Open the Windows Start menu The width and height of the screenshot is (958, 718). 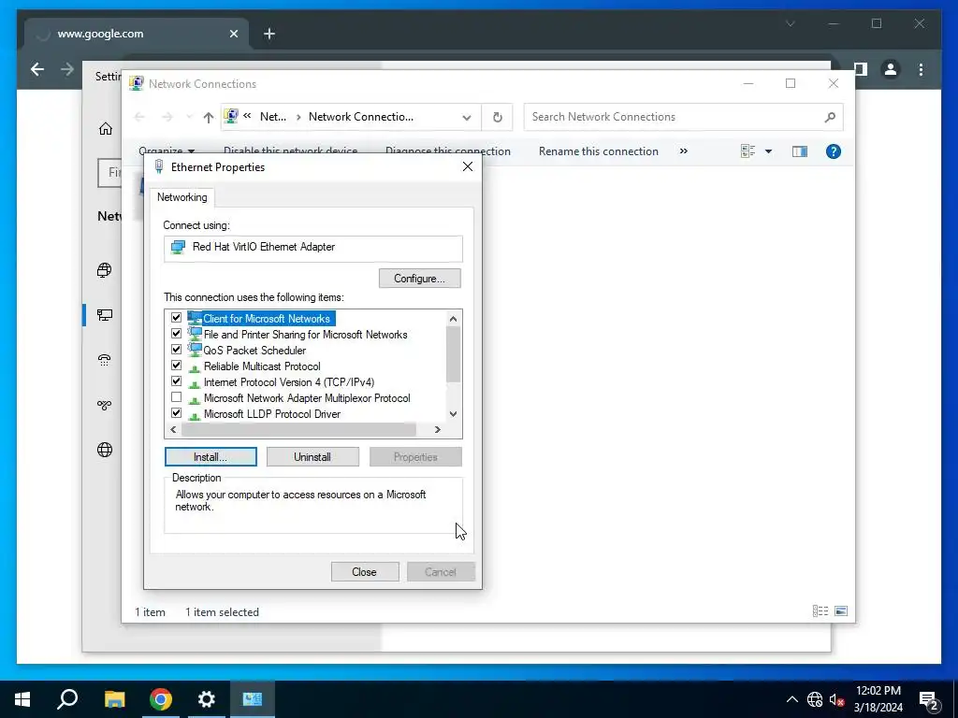click(22, 699)
